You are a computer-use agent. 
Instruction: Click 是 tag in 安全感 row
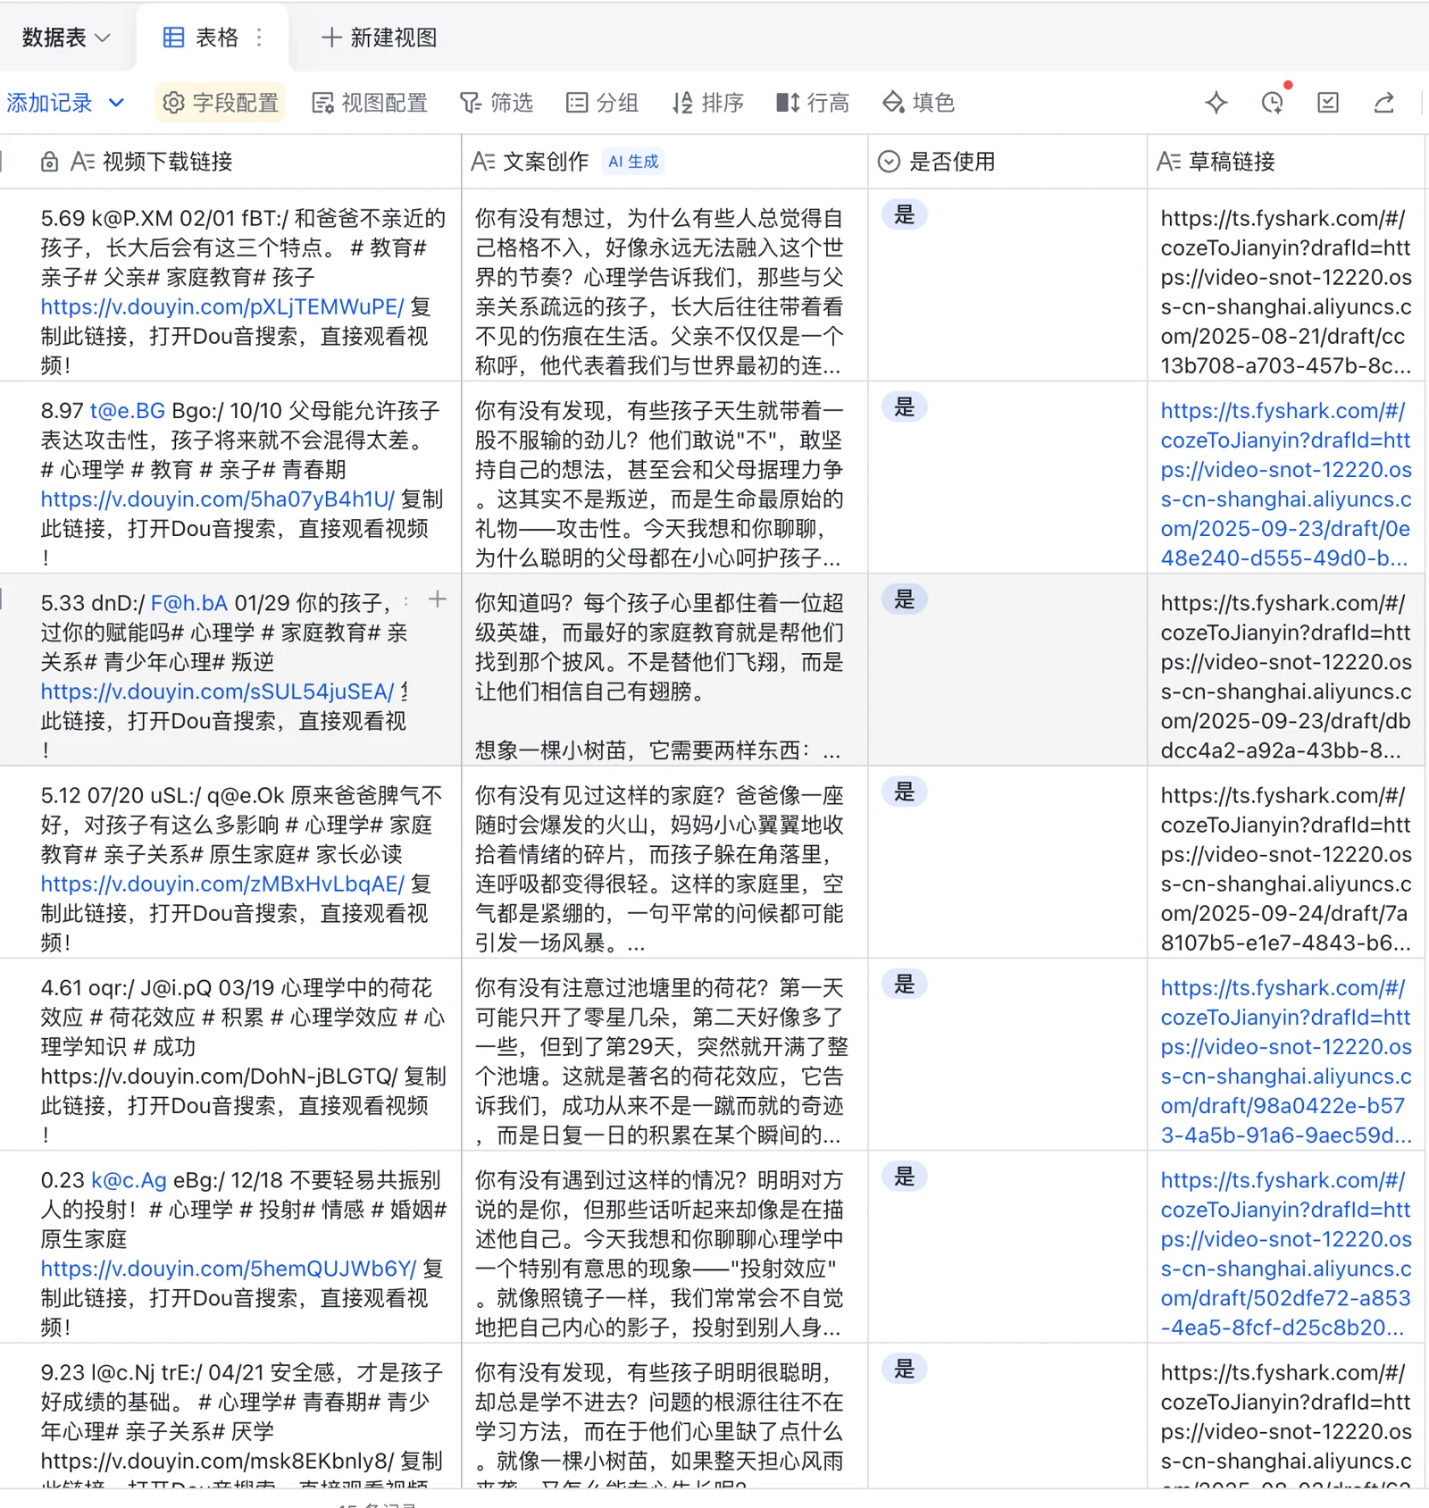pyautogui.click(x=905, y=1369)
